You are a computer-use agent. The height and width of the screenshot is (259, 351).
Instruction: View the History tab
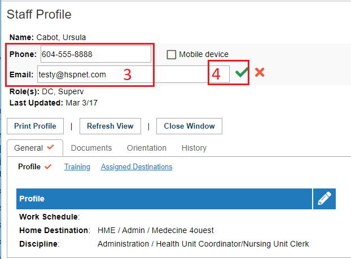point(194,148)
